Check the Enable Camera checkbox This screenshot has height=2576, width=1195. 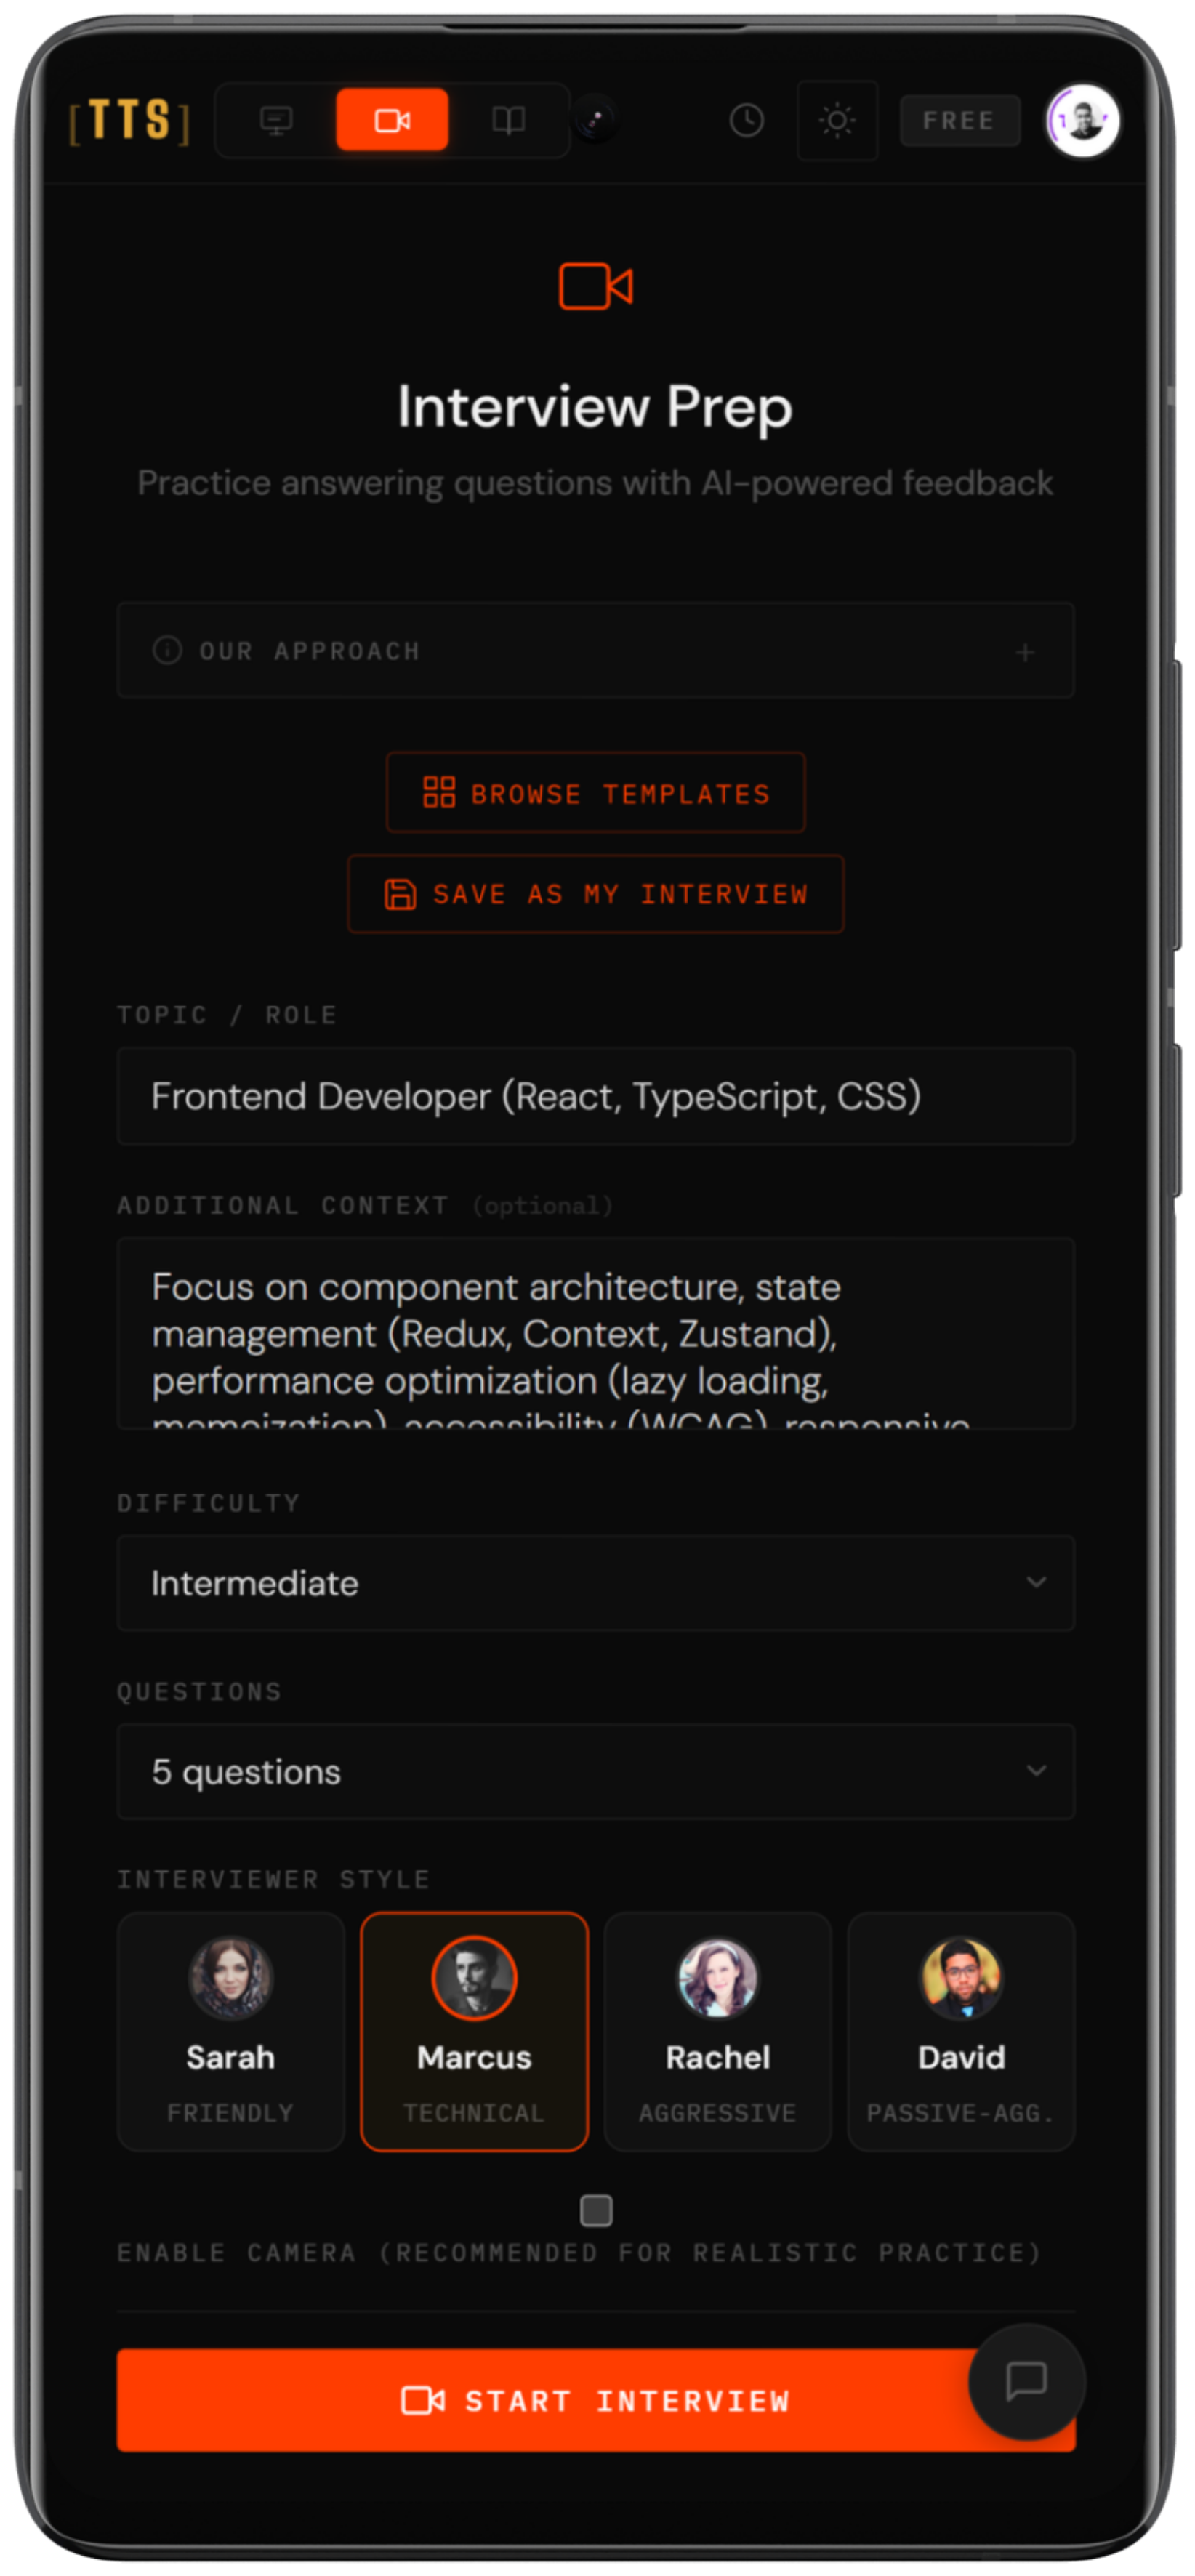click(596, 2211)
